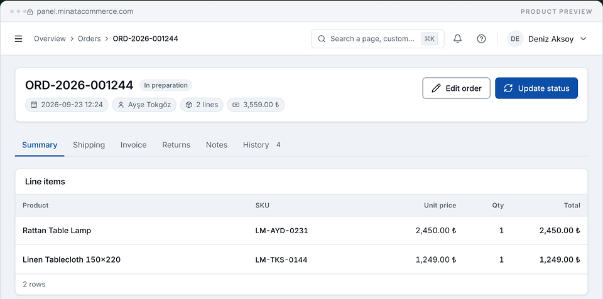Viewport: 603px width, 299px height.
Task: Select the Rattan Table Lamp product
Action: 57,231
